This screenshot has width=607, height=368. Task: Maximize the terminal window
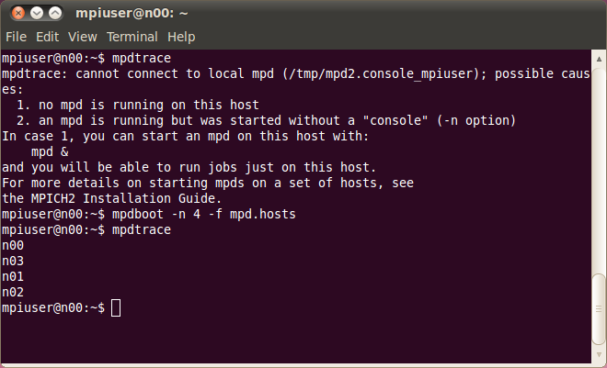click(x=55, y=14)
